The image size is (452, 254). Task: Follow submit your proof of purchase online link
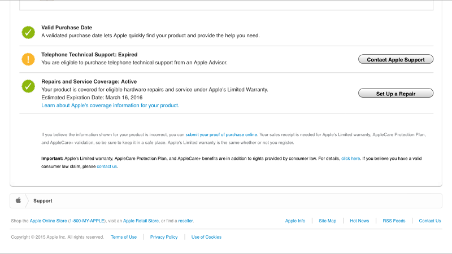pyautogui.click(x=221, y=134)
